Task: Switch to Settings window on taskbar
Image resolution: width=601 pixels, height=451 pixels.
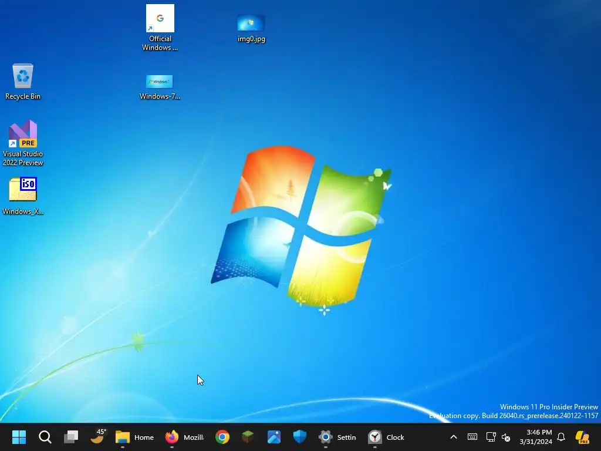Action: pos(337,437)
